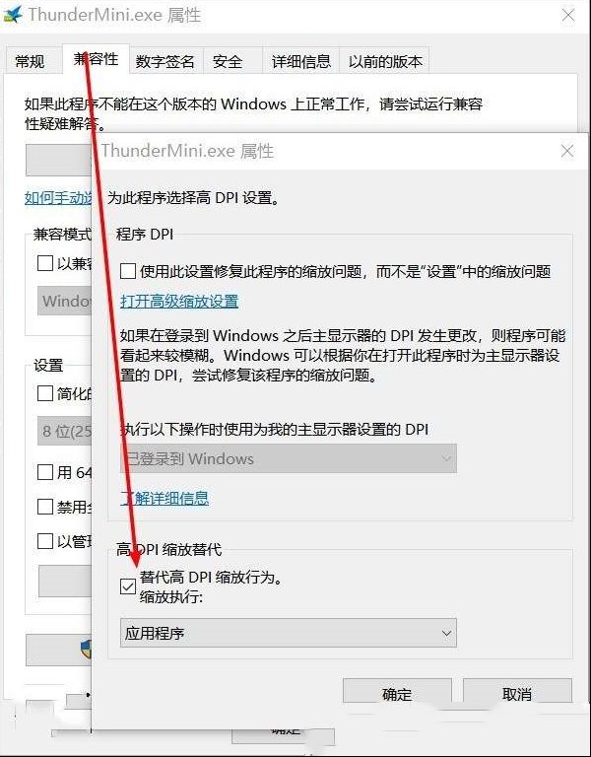This screenshot has height=757, width=591.
Task: Confirm with the 确定 button in DPI dialog
Action: tap(397, 694)
